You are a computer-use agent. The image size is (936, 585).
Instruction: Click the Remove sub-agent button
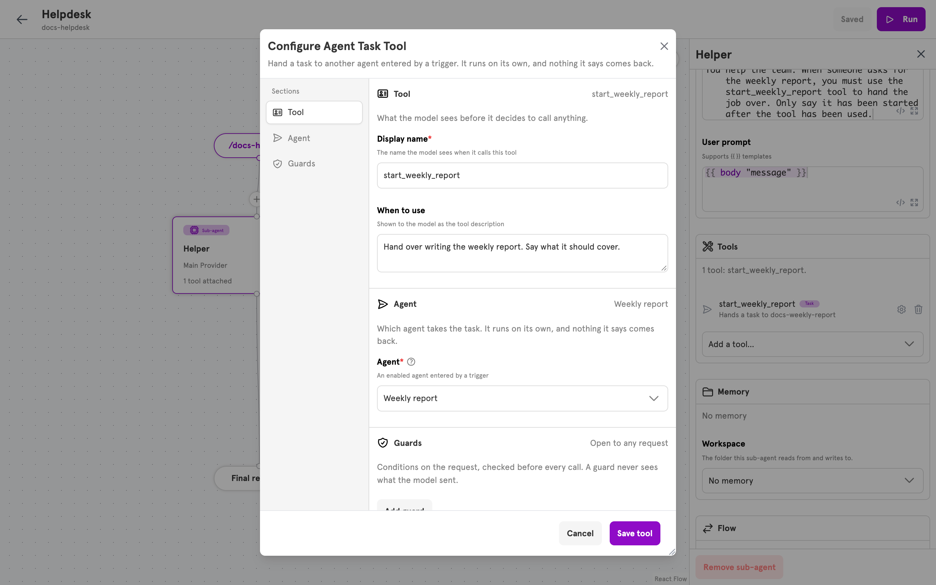tap(739, 567)
